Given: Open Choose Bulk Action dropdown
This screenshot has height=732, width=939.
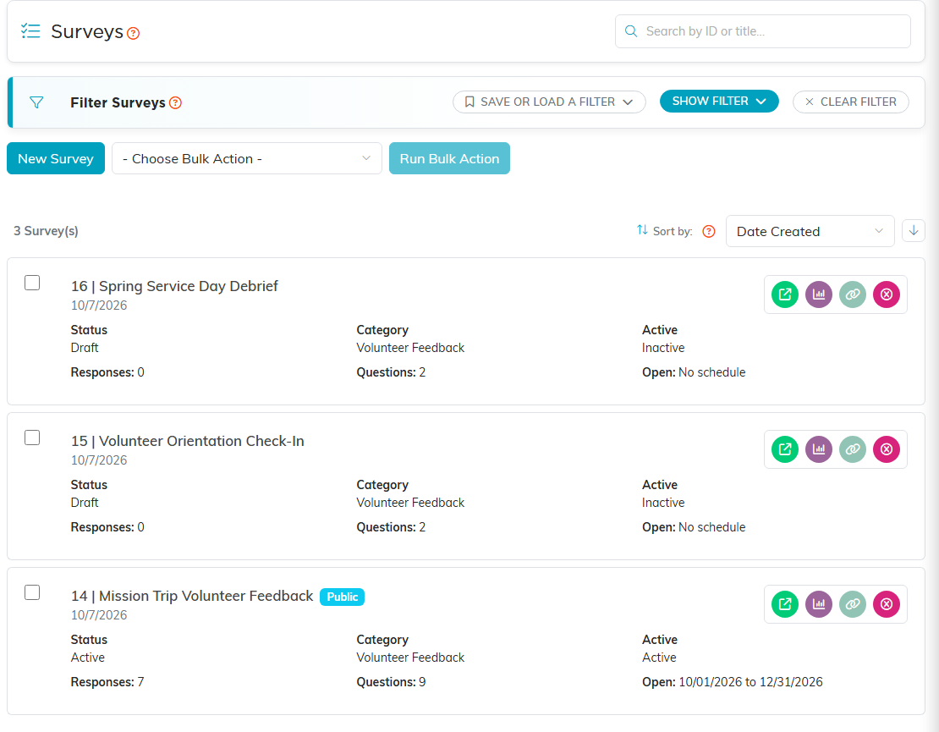Looking at the screenshot, I should pos(247,159).
